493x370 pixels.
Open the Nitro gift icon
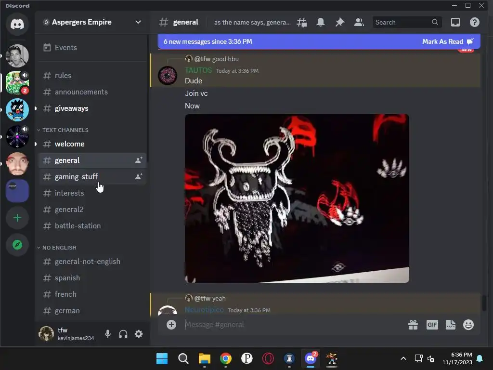[x=413, y=325]
